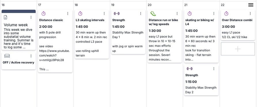Open three-dot options for Volume week note
This screenshot has height=107, width=259.
[31, 17]
